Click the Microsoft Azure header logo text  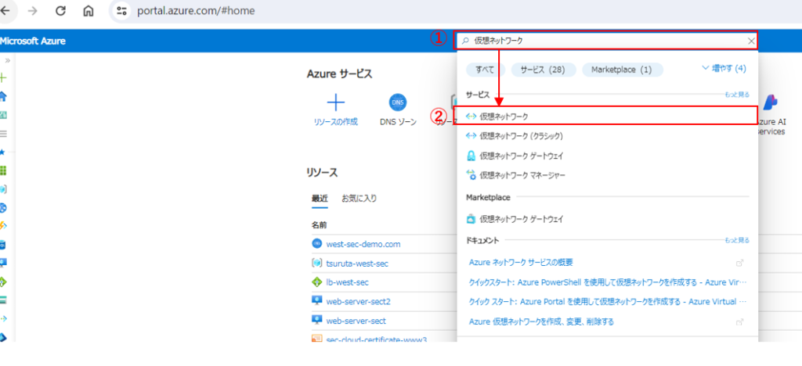[x=33, y=41]
